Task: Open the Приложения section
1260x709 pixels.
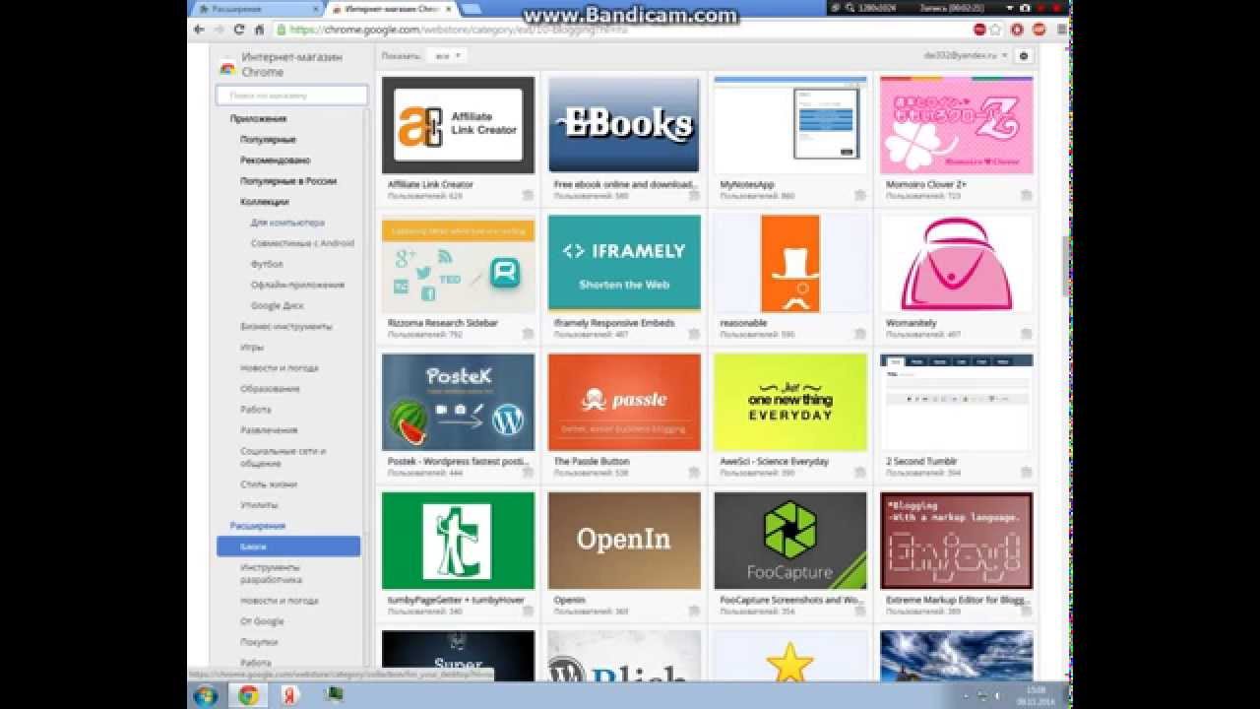Action: point(259,118)
